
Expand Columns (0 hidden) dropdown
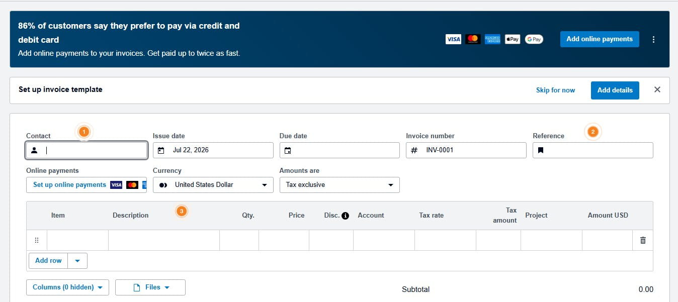[x=67, y=287]
